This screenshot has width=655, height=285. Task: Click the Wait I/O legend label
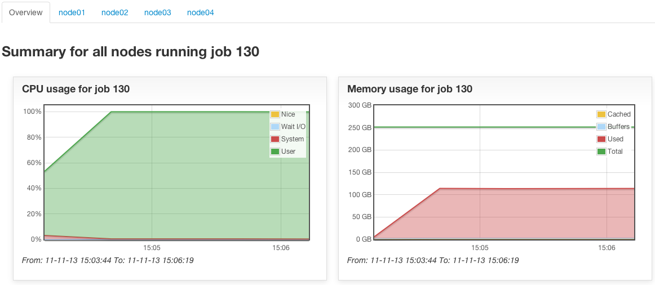(294, 127)
